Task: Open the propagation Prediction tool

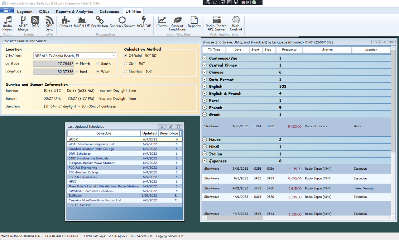Action: coord(100,22)
